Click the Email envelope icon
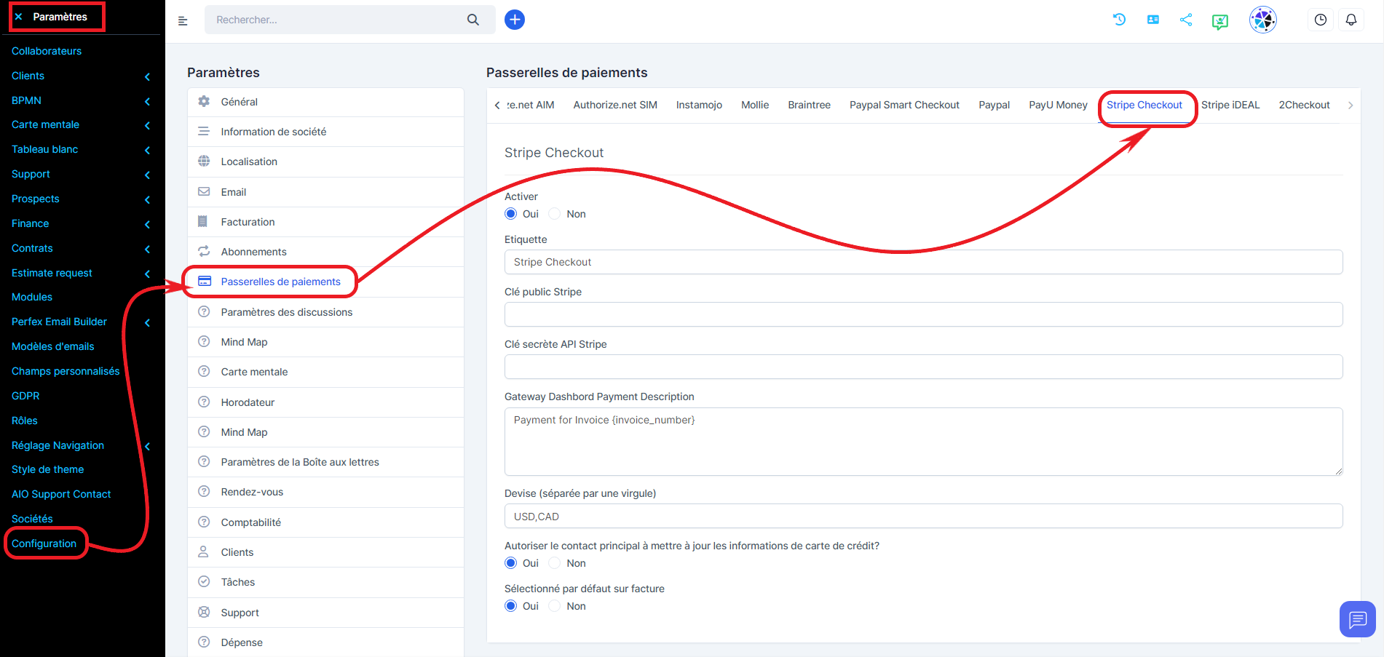Screen dimensions: 1384x657 pos(204,192)
